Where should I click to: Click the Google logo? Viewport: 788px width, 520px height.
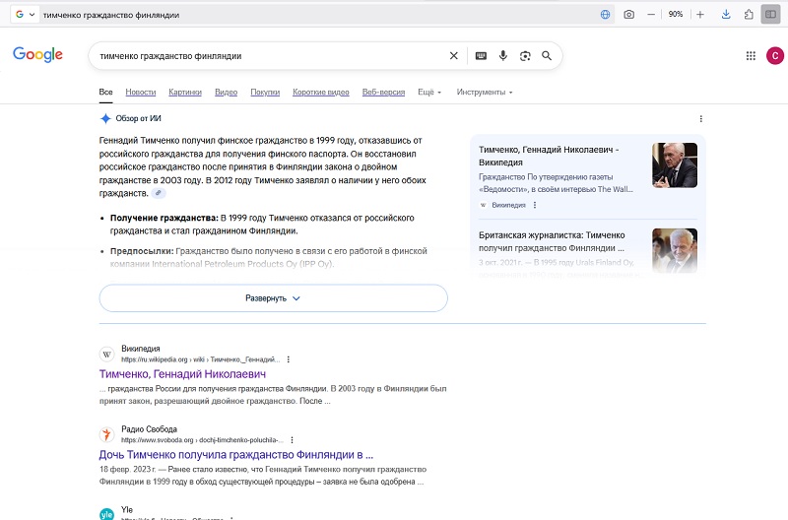click(37, 54)
